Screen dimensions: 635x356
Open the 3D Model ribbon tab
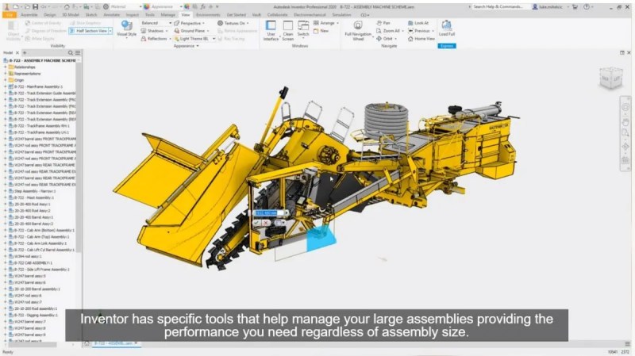pyautogui.click(x=71, y=14)
